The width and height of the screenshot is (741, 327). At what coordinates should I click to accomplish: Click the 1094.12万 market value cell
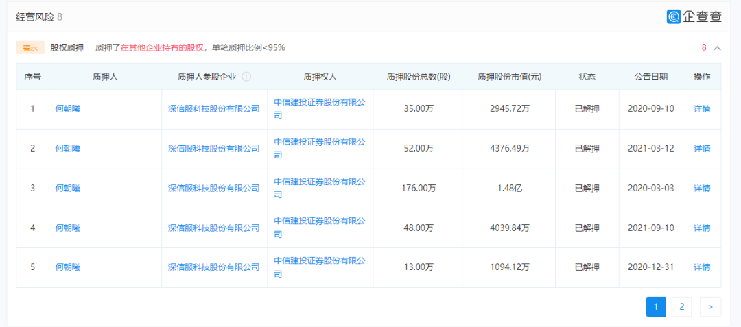coord(509,267)
